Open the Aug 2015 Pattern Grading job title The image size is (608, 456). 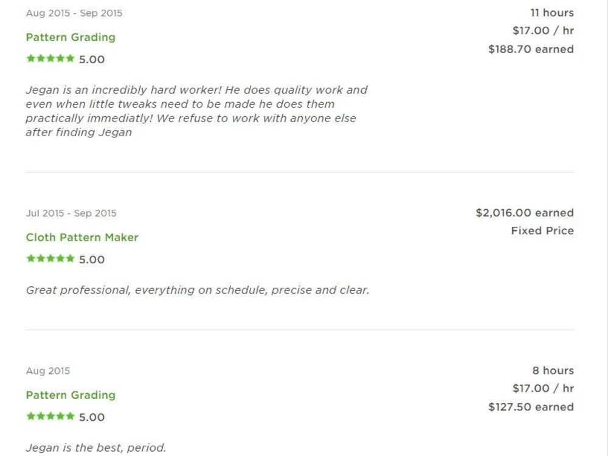[x=71, y=395]
